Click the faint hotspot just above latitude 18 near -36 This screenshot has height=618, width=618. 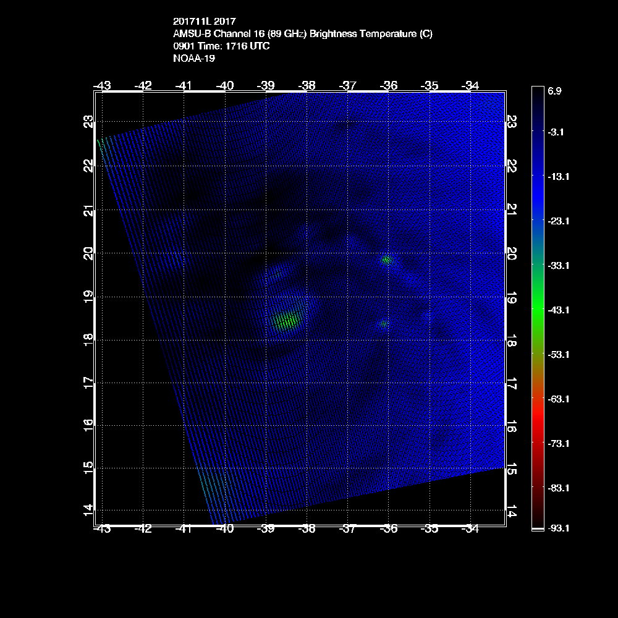pyautogui.click(x=384, y=323)
